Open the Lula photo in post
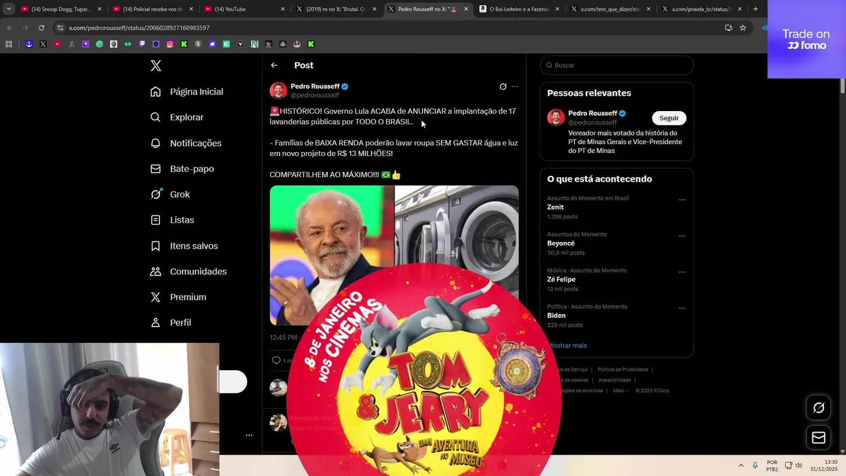Image resolution: width=846 pixels, height=476 pixels. (x=332, y=255)
